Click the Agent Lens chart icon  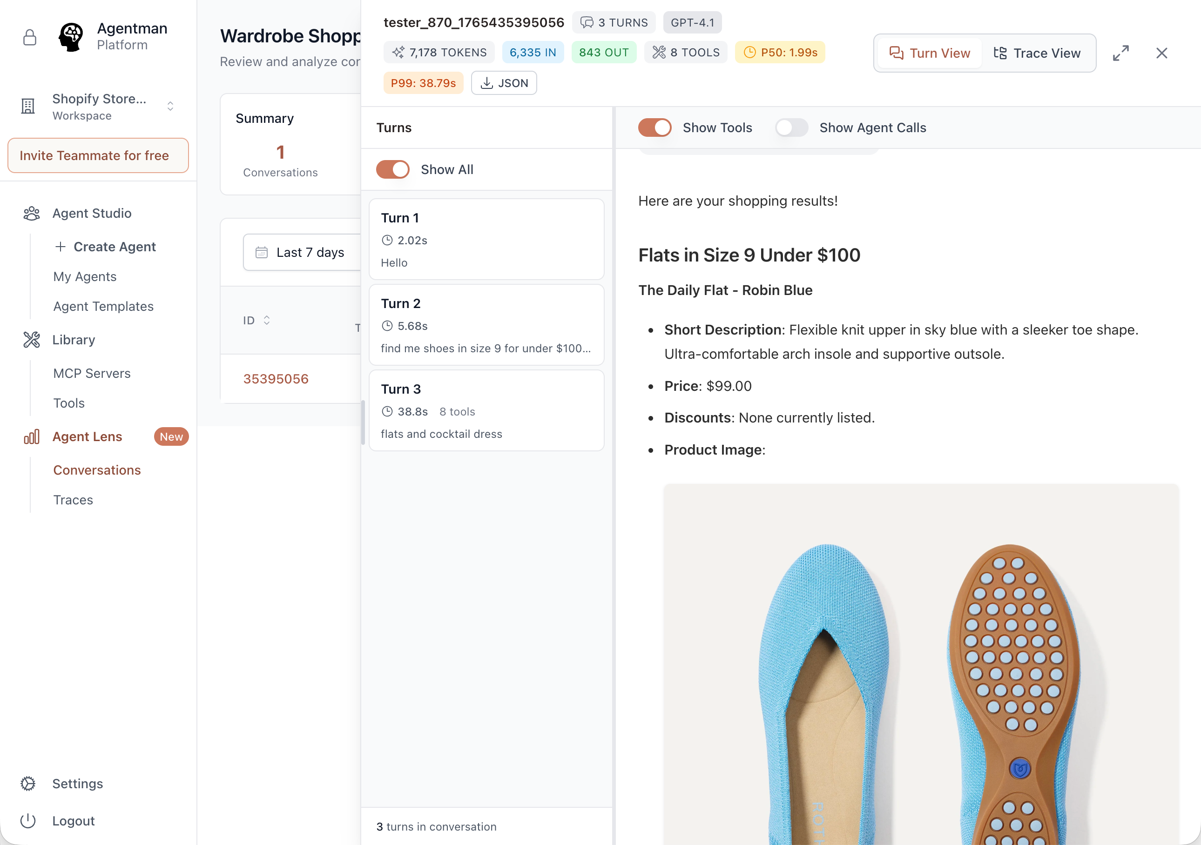point(32,436)
